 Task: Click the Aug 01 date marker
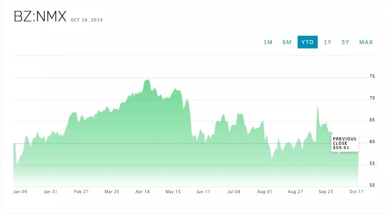click(265, 192)
